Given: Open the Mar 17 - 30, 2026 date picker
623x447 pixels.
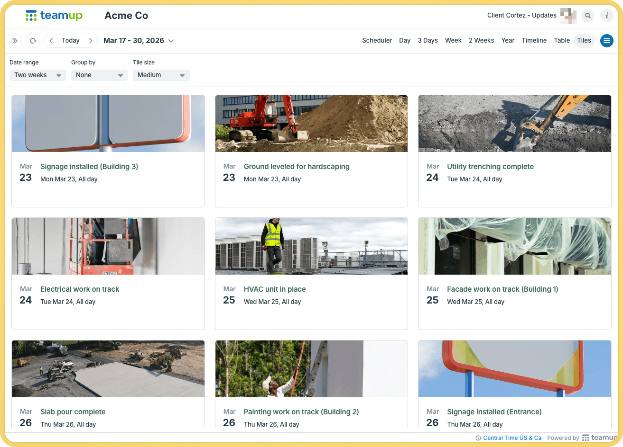Looking at the screenshot, I should click(139, 41).
